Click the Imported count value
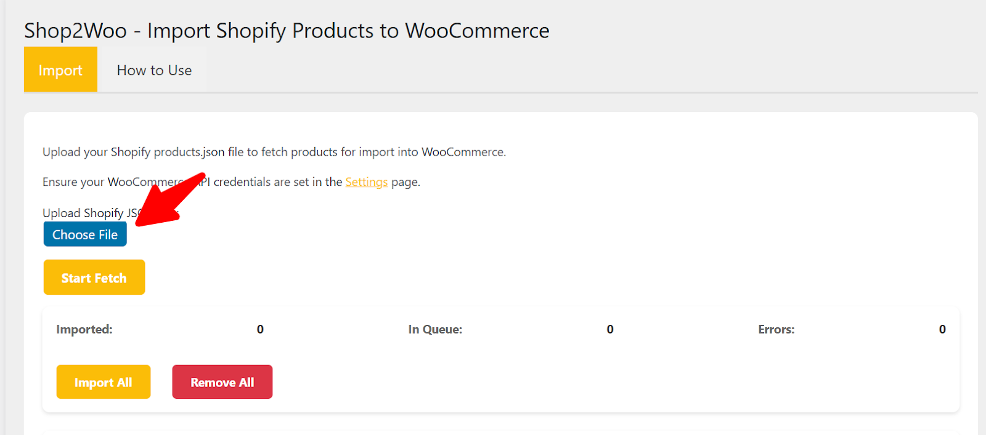The width and height of the screenshot is (986, 435). [260, 329]
